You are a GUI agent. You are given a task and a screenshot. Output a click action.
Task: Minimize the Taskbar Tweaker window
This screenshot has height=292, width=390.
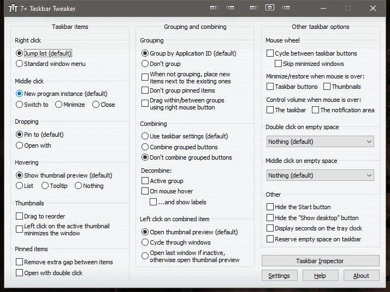pos(323,8)
